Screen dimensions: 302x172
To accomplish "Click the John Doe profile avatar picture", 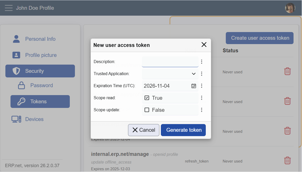I will (x=290, y=8).
